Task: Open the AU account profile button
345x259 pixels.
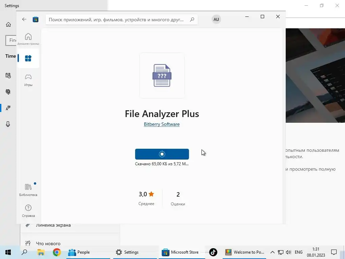Action: (216, 19)
